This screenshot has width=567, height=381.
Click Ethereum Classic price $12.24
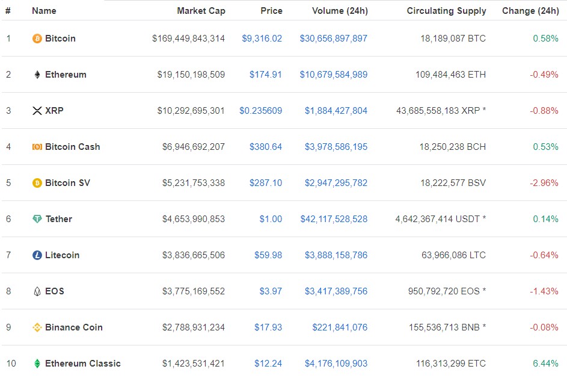268,364
